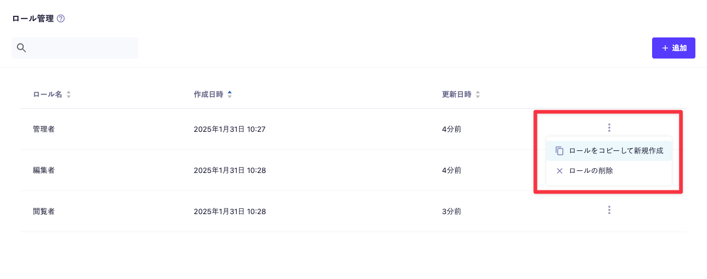Screen dimensions: 707x279
Task: Focus the role search input field
Action: tap(82, 48)
